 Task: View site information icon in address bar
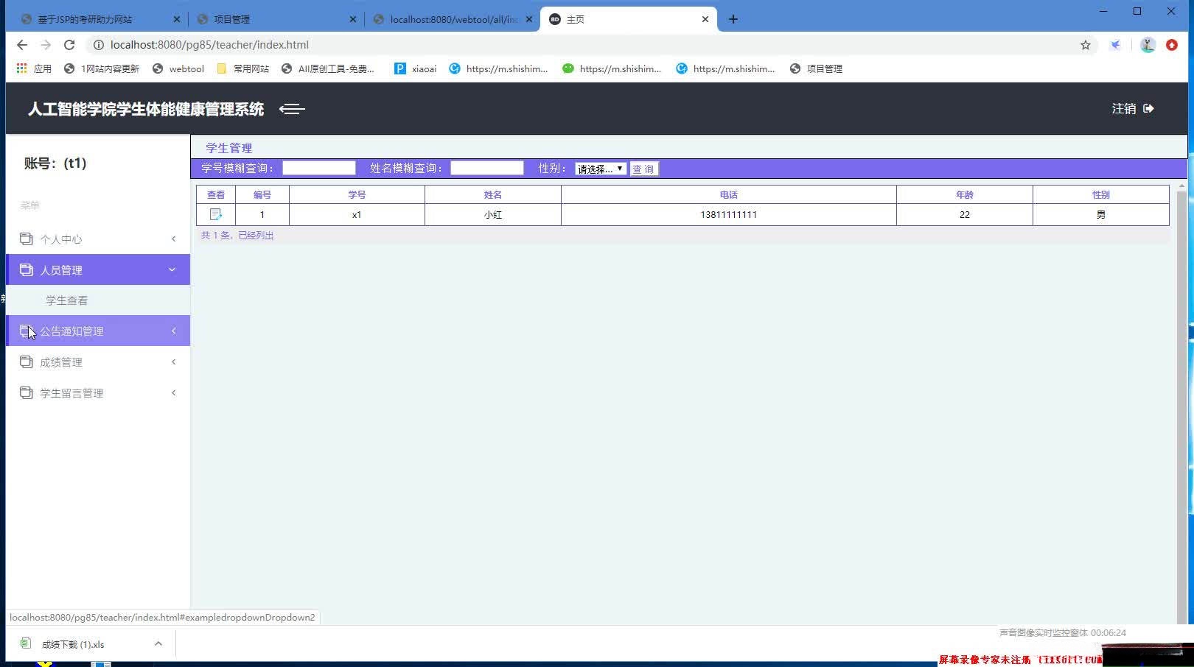point(98,45)
